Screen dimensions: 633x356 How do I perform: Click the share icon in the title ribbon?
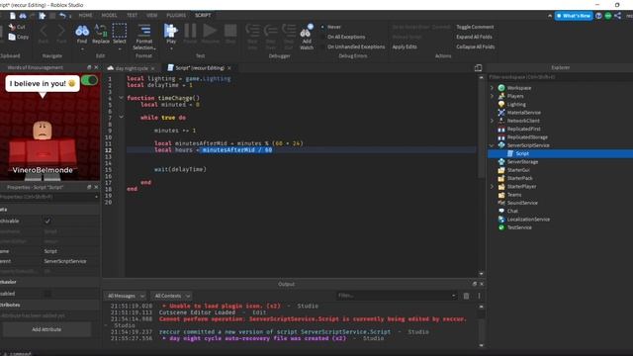(617, 16)
